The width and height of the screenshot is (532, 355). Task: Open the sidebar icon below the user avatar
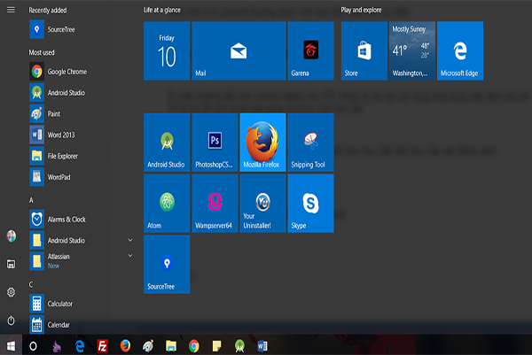pyautogui.click(x=12, y=264)
